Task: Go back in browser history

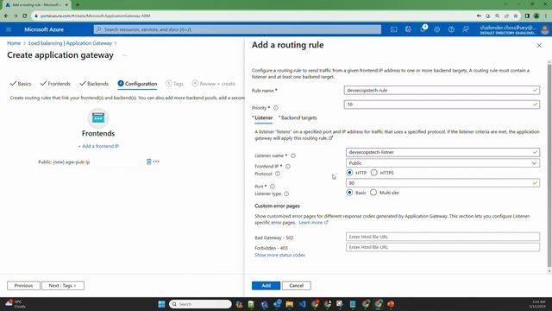Action: pyautogui.click(x=6, y=16)
